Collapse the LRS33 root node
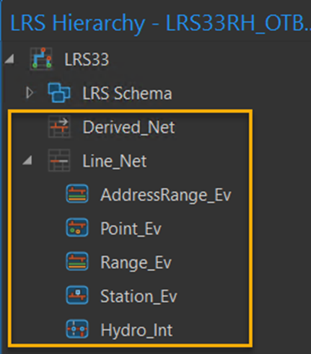The height and width of the screenshot is (354, 311). (x=9, y=59)
